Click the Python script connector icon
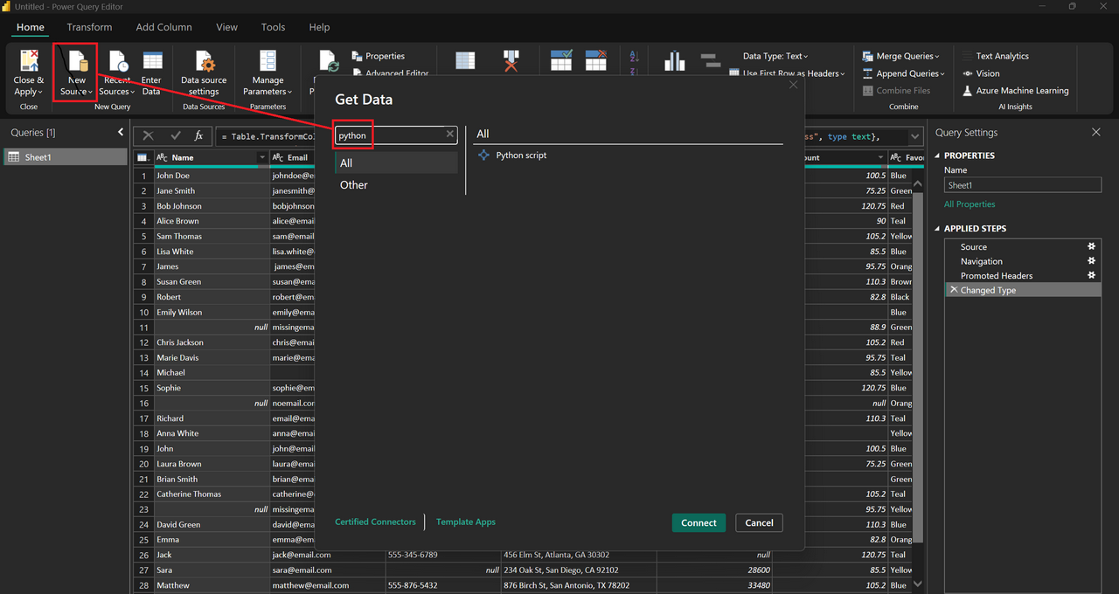 pos(484,155)
